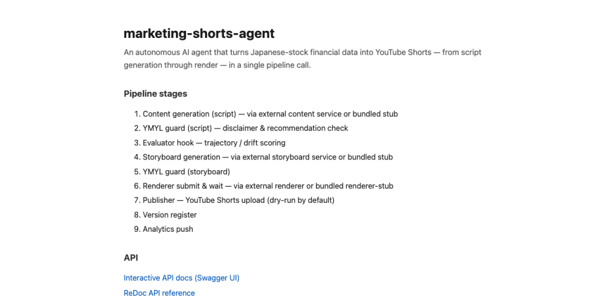Click the text 'disclaimer & recommendation check'
The image size is (609, 300).
285,128
